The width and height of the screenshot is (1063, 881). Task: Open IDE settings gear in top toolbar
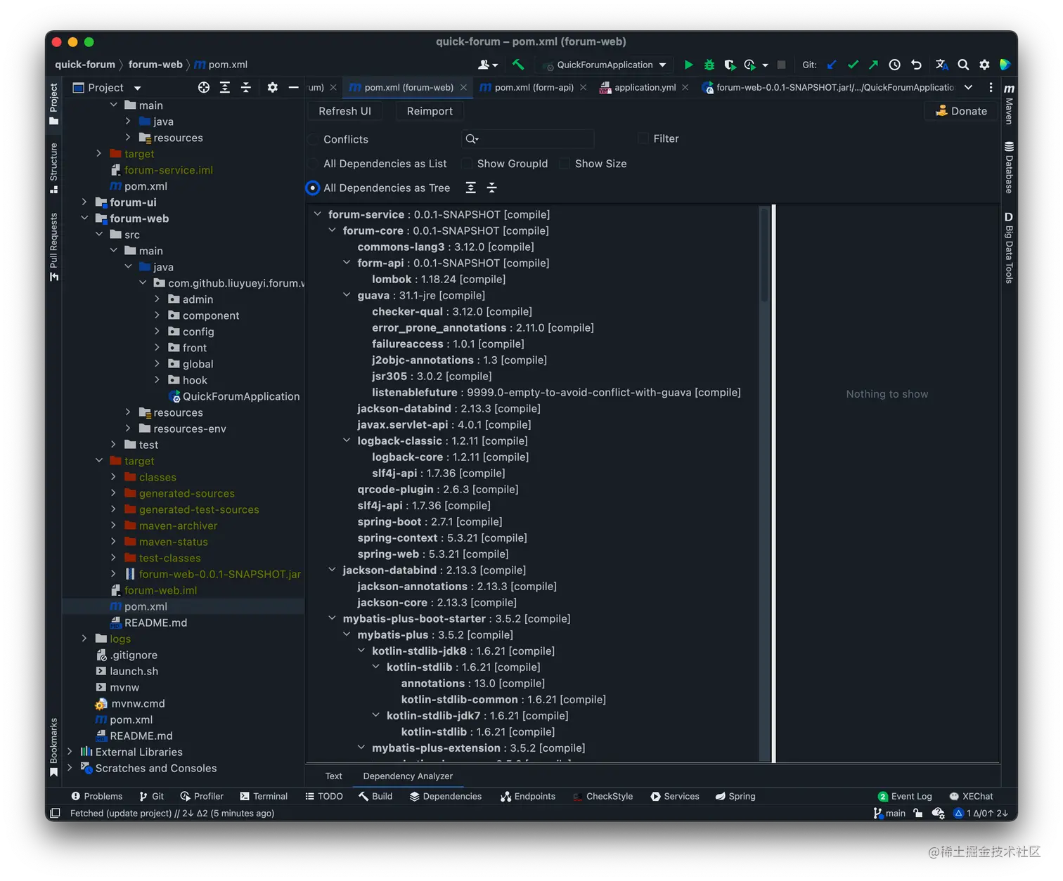coord(984,65)
